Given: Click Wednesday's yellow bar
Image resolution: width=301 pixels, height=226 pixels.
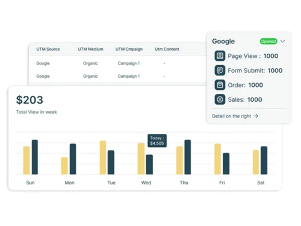Looking at the screenshot, I should [141, 159].
